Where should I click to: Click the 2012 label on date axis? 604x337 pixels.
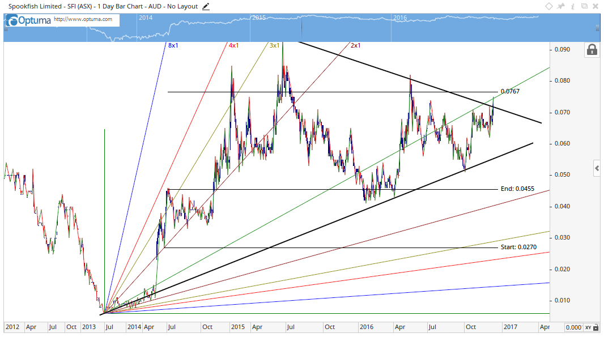click(x=12, y=327)
